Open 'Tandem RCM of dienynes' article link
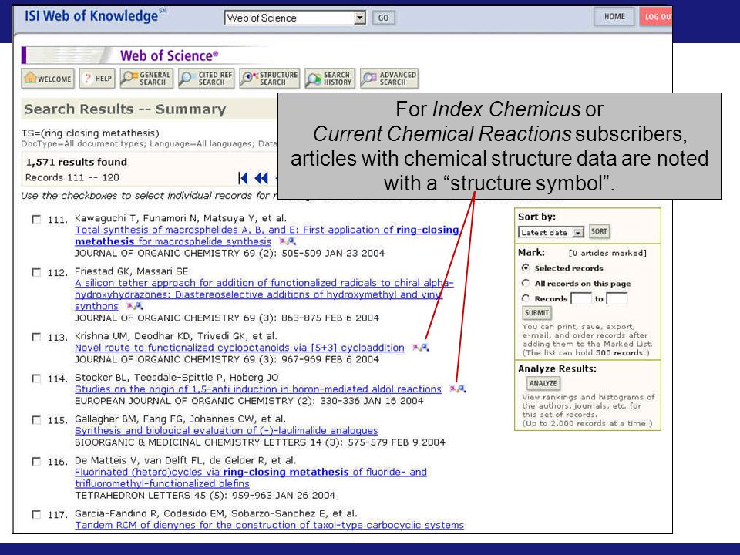This screenshot has width=740, height=555. pos(269,525)
